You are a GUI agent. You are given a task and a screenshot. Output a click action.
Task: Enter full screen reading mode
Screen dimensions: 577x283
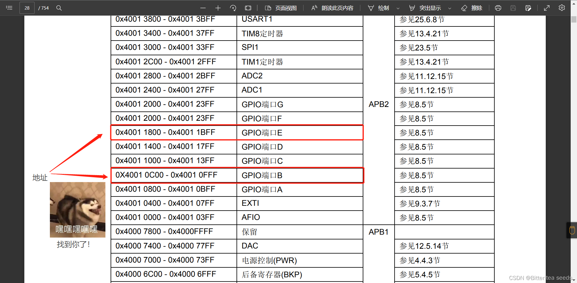click(547, 8)
